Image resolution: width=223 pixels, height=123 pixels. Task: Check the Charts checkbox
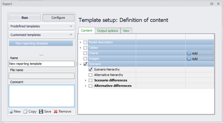tap(85, 53)
